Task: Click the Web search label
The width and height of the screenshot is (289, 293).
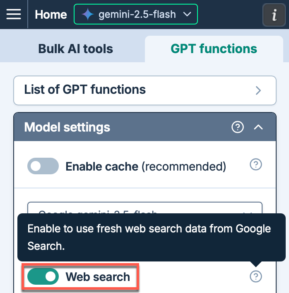Action: 98,277
